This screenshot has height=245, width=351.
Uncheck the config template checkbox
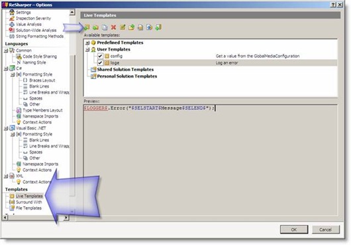(x=100, y=56)
